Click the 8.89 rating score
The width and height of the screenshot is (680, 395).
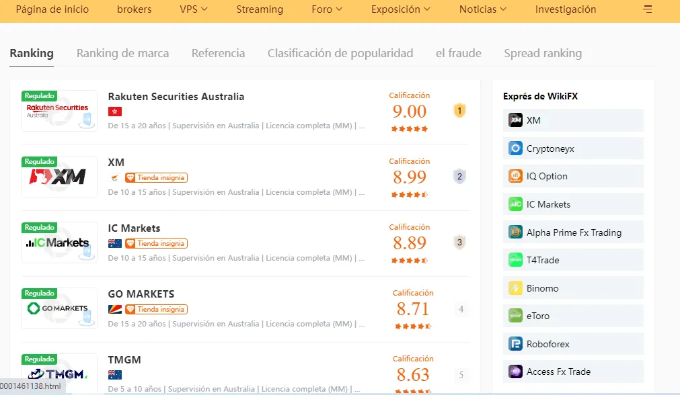410,243
